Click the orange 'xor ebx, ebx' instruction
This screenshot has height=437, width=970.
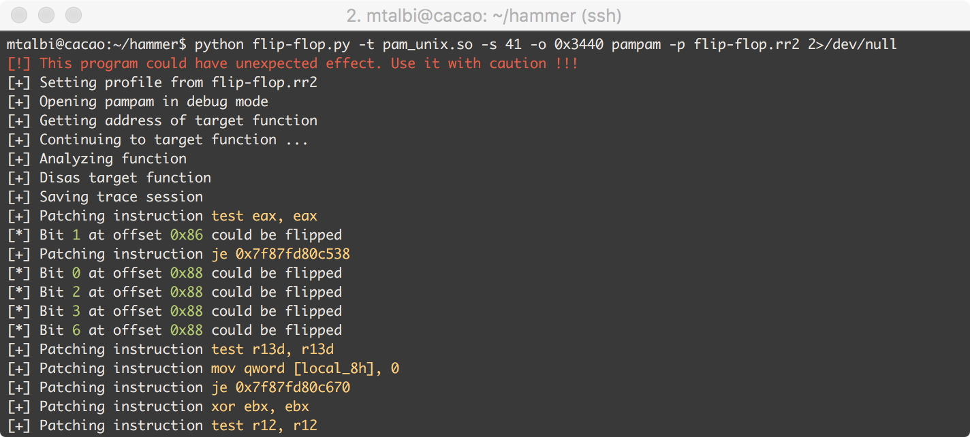click(260, 406)
